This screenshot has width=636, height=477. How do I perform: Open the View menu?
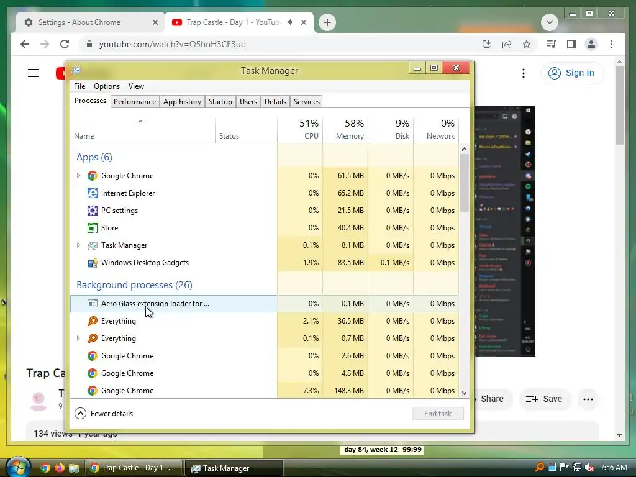tap(136, 86)
